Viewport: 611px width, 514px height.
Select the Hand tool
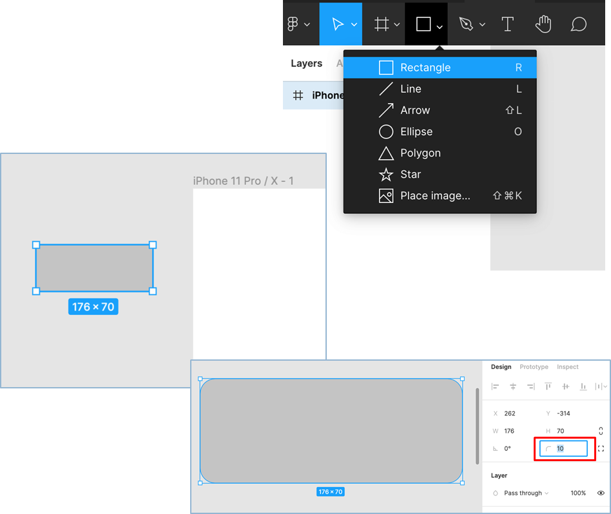coord(543,24)
